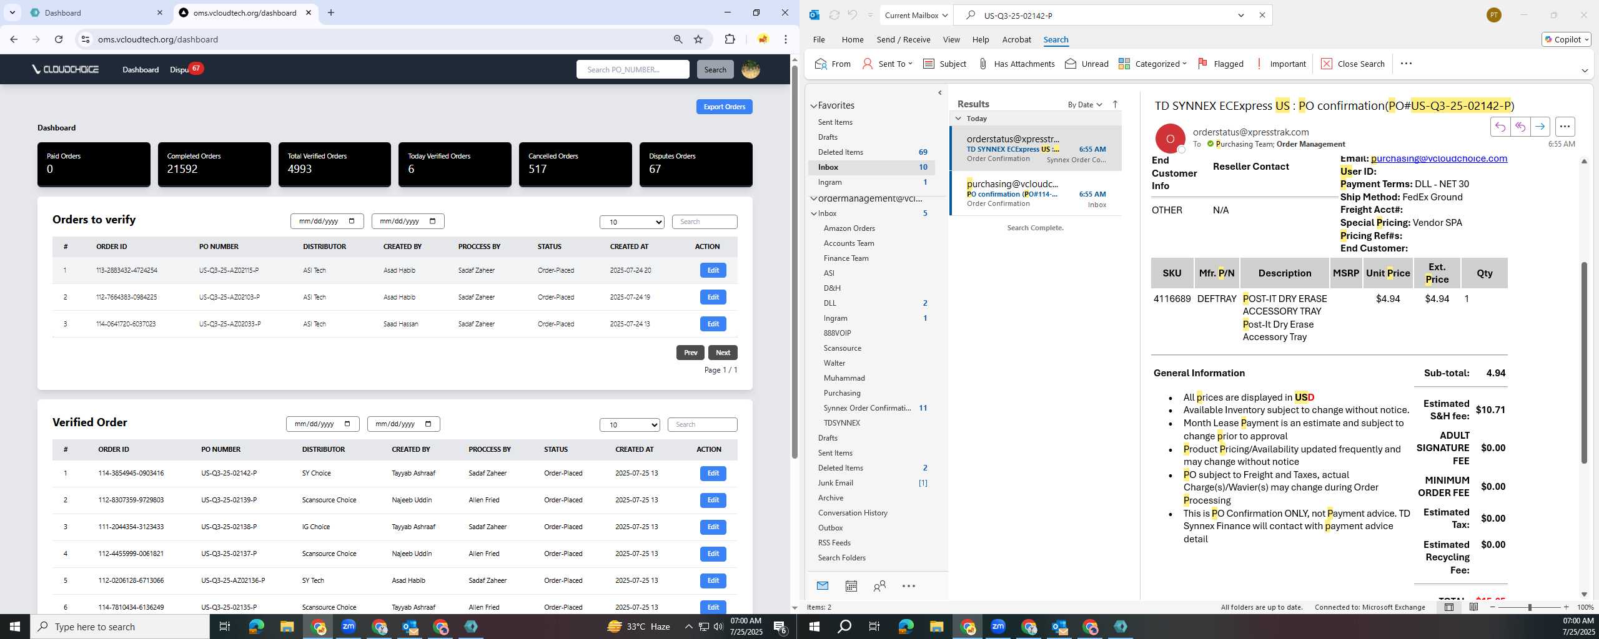Filter search results by Important
Viewport: 1599px width, 639px height.
(1280, 64)
